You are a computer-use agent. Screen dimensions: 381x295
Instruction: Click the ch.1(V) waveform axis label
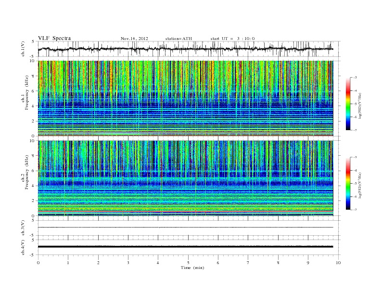23,49
